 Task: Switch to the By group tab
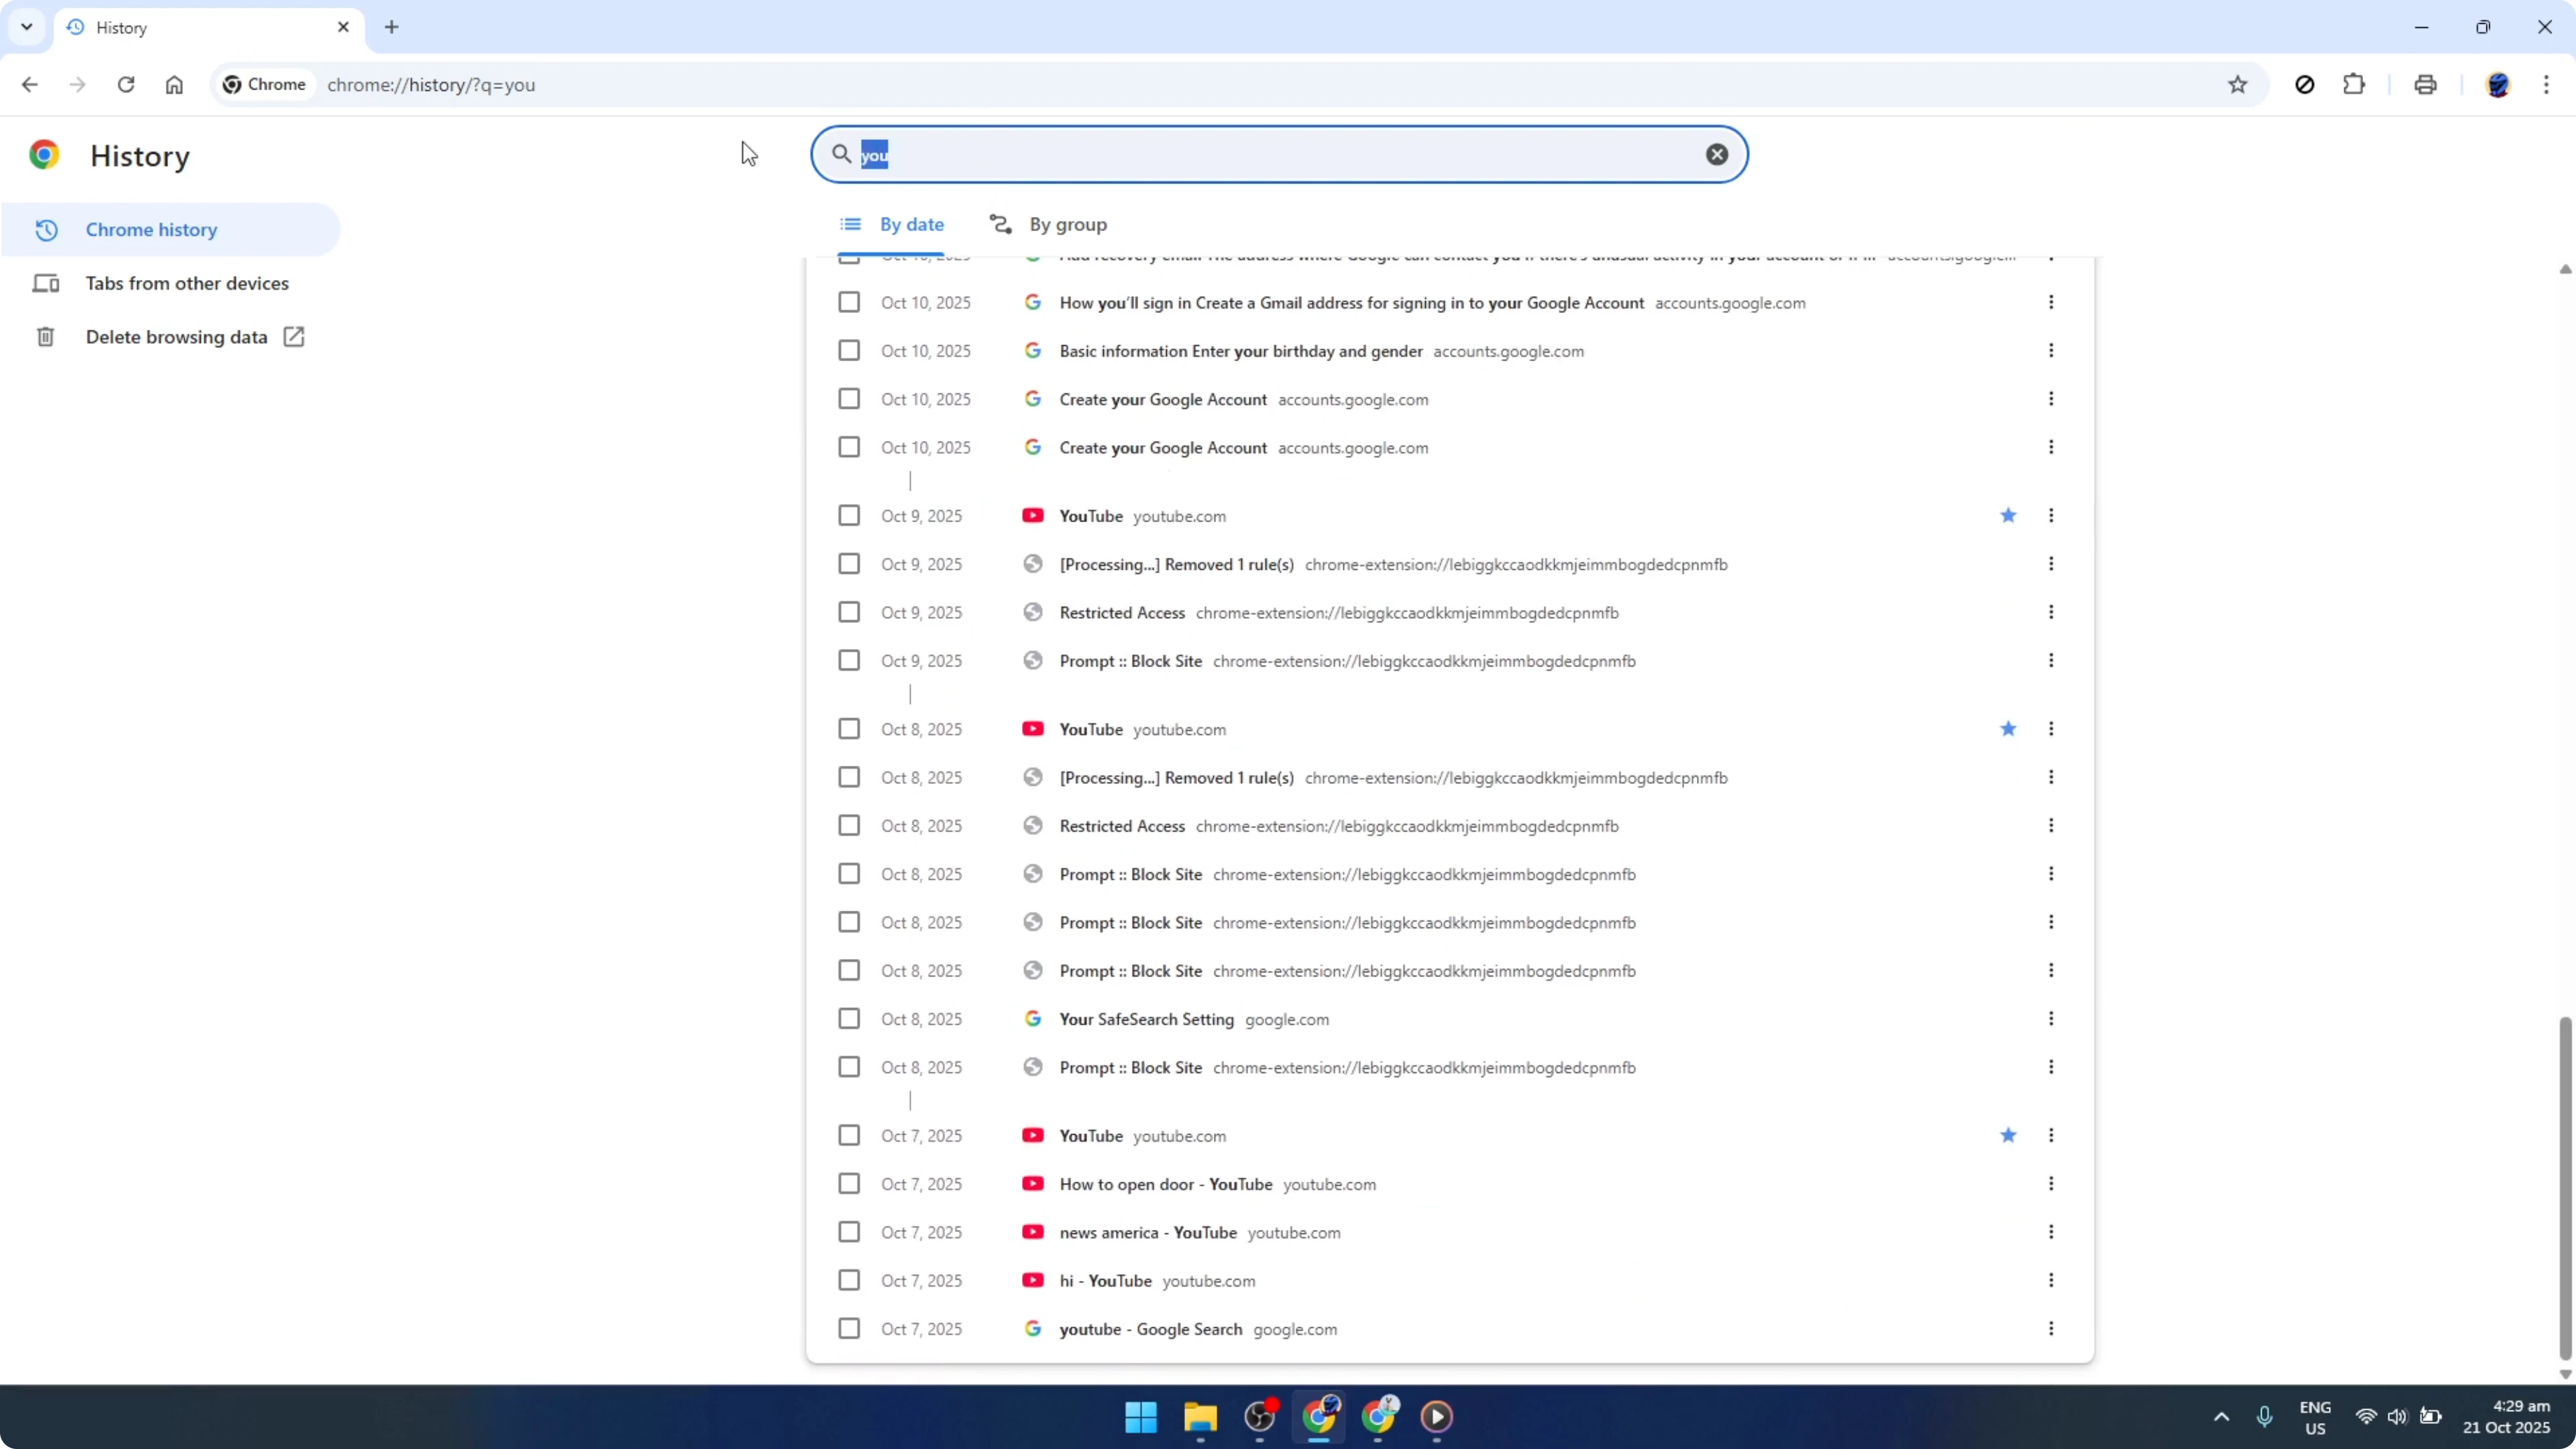tap(1048, 224)
